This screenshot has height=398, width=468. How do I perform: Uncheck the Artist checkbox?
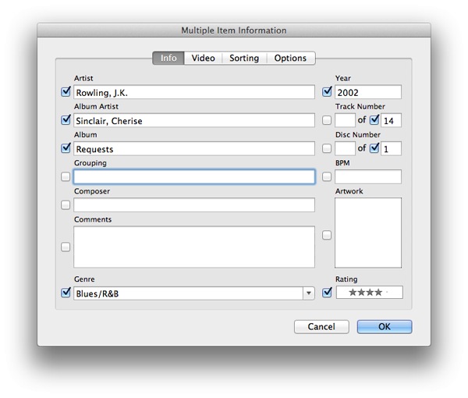66,91
